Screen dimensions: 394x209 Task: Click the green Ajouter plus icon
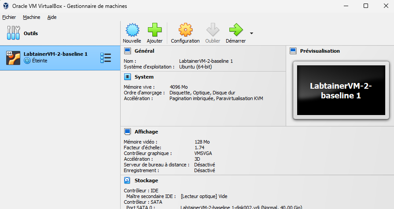tap(155, 30)
